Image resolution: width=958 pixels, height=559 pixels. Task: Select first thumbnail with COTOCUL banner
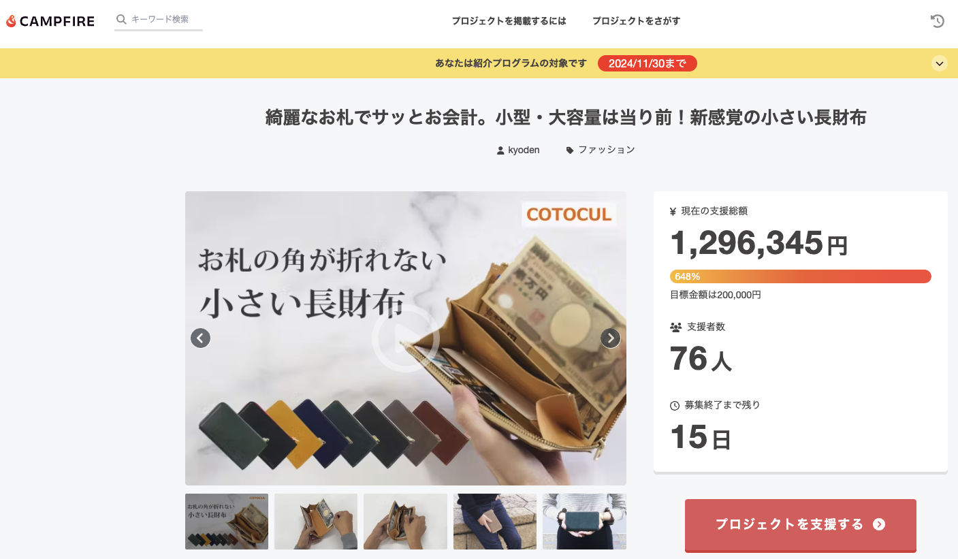227,522
